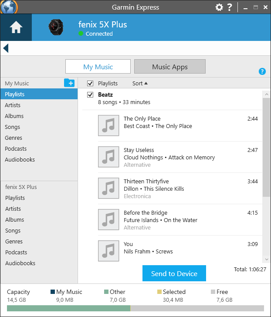
Task: Uncheck the Beatz playlist checkbox
Action: [90, 94]
